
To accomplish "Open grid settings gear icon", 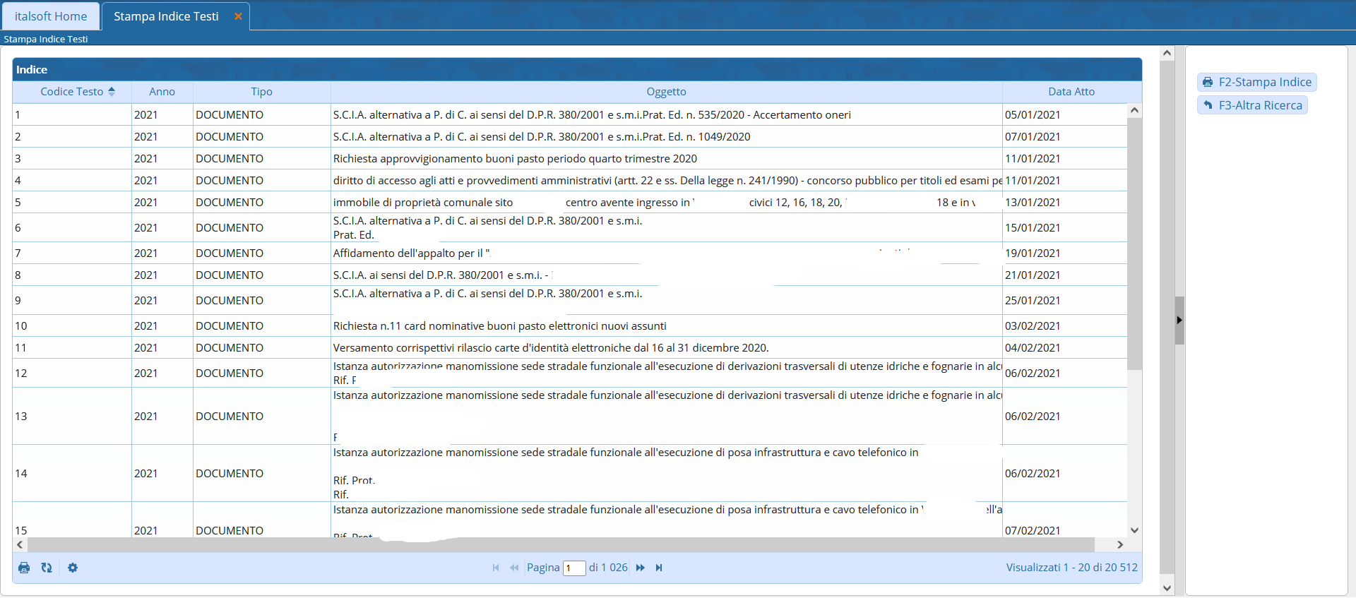I will click(x=73, y=568).
